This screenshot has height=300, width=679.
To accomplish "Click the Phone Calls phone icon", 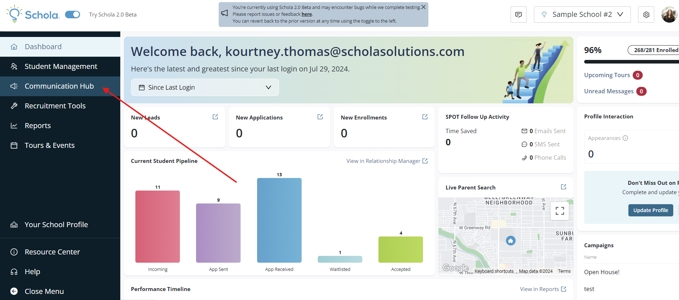I will [x=524, y=158].
